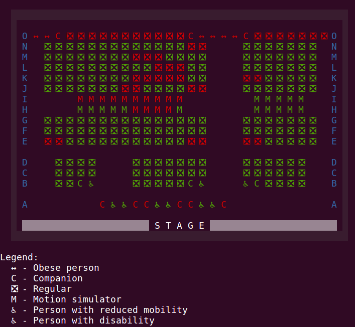Select the first red seat in row E
This screenshot has width=355, height=327.
tap(48, 141)
